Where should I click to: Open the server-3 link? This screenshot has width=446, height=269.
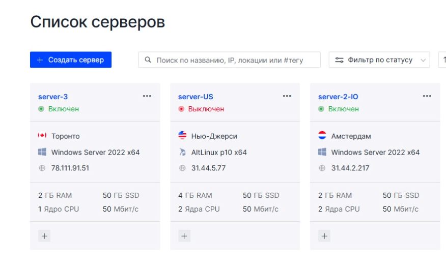pyautogui.click(x=53, y=97)
